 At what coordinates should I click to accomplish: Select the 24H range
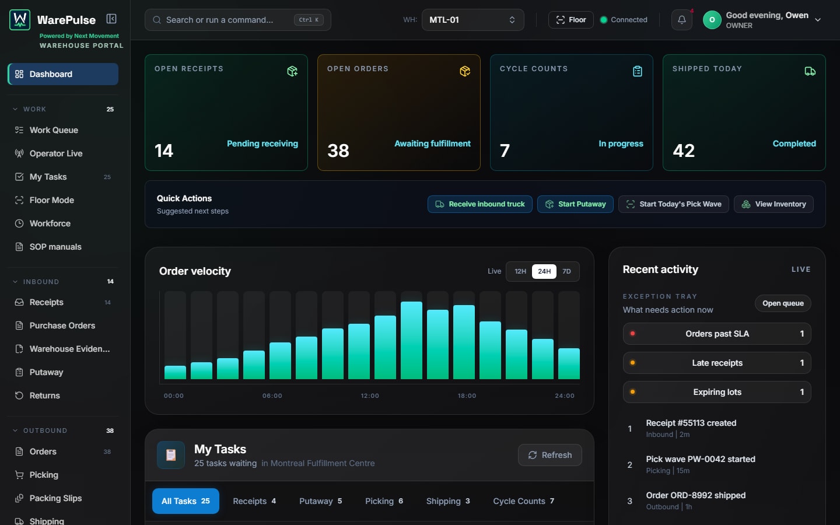pyautogui.click(x=544, y=271)
